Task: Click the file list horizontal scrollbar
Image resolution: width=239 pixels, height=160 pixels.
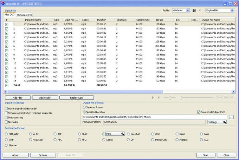Action: pyautogui.click(x=85, y=92)
